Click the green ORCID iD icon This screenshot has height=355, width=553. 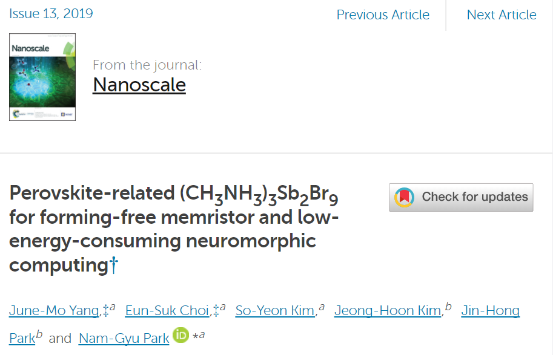pos(180,335)
